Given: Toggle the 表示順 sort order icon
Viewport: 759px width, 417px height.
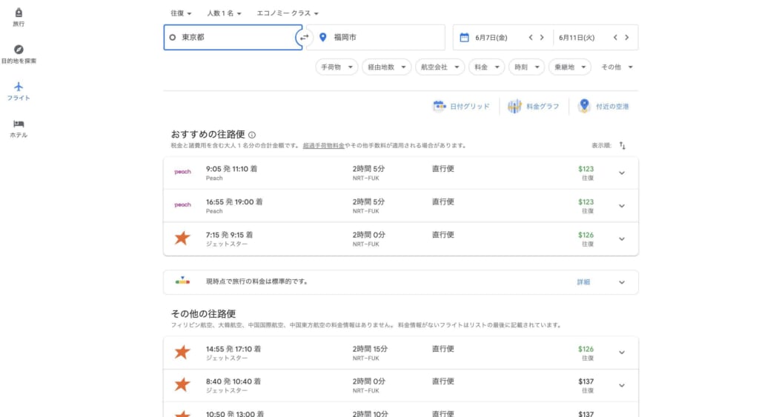Looking at the screenshot, I should point(622,146).
